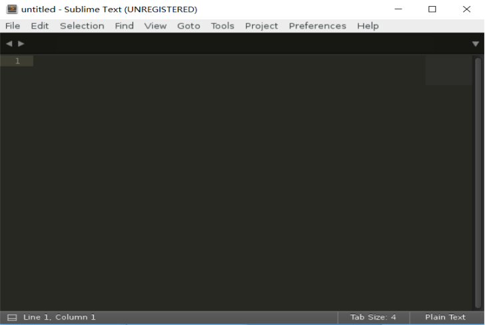
Task: Click the Line 1, Column 1 status text
Action: pyautogui.click(x=59, y=317)
